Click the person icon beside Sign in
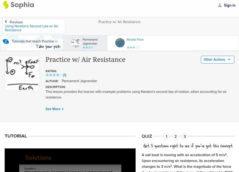Screen dimensions: 239x172 pos(219,5)
